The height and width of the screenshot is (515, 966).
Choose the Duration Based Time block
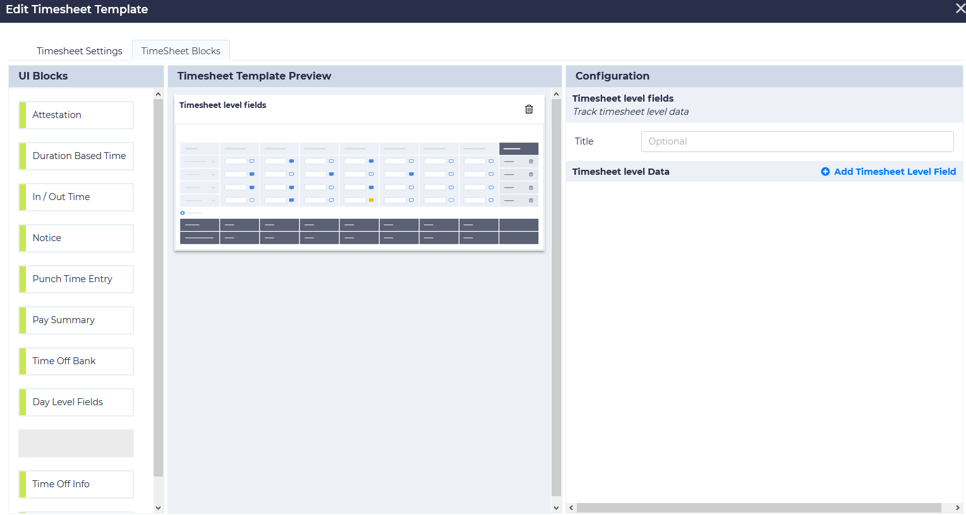76,156
